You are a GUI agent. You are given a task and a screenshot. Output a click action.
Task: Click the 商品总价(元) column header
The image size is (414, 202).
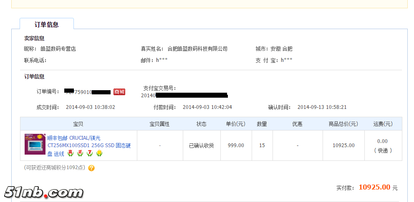coord(343,124)
